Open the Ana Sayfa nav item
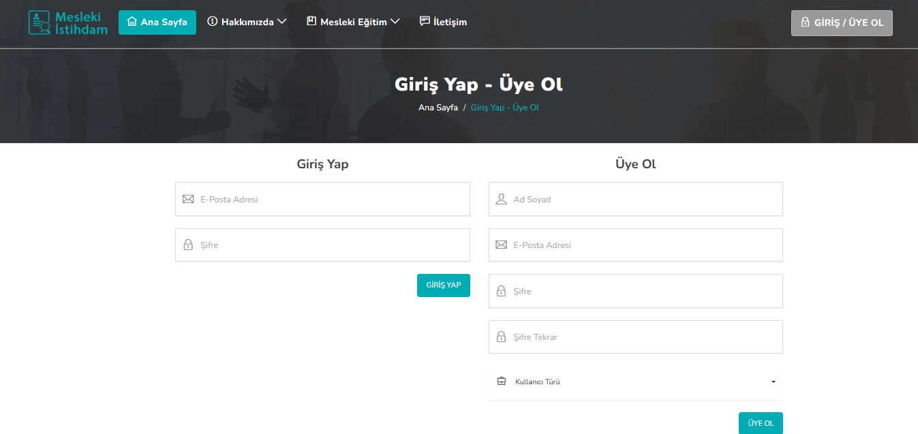This screenshot has height=434, width=918. pos(157,22)
